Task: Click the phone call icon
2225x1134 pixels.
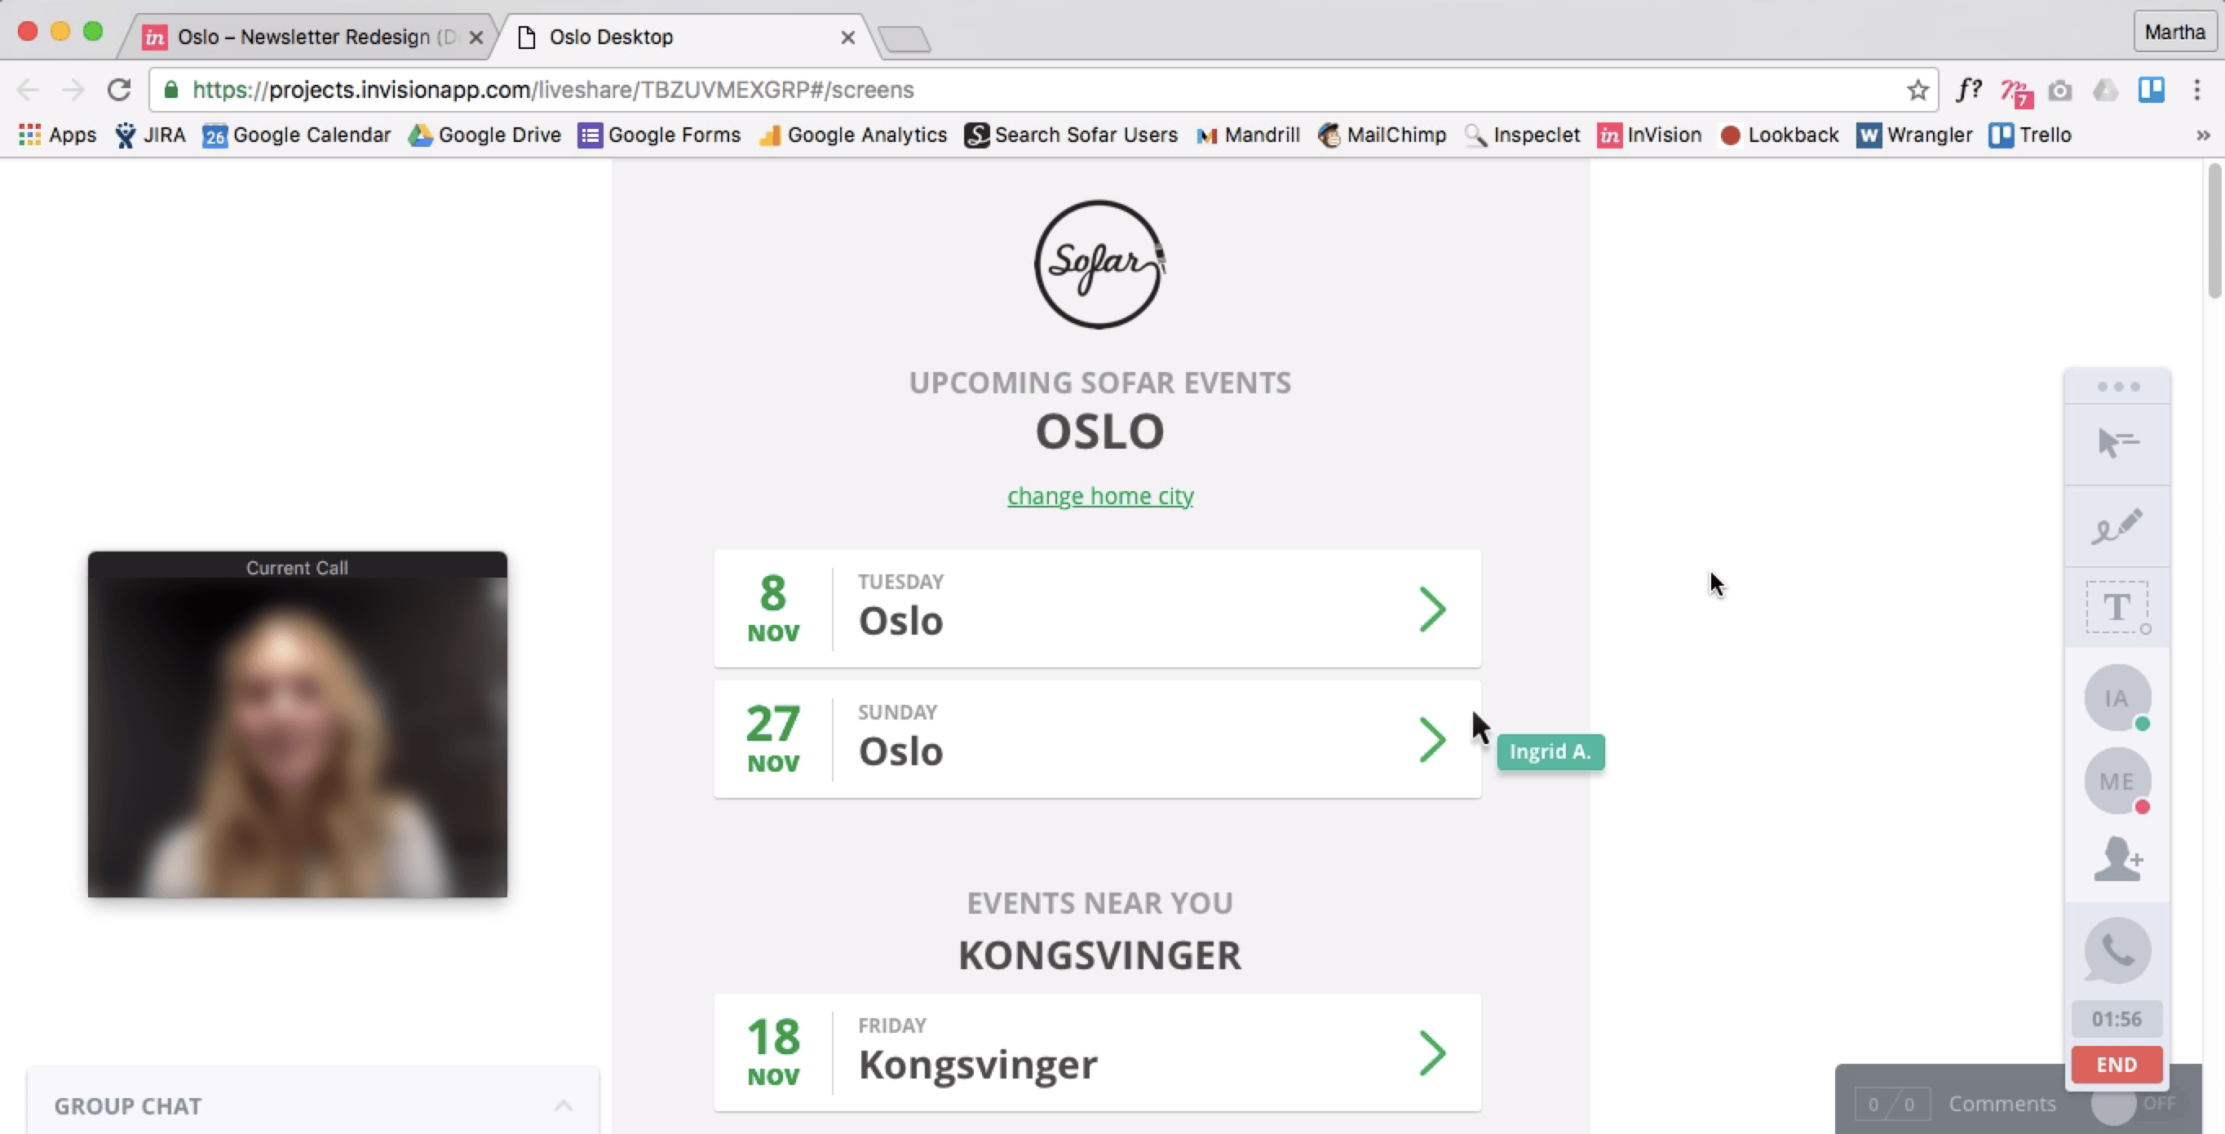Action: (x=2117, y=950)
